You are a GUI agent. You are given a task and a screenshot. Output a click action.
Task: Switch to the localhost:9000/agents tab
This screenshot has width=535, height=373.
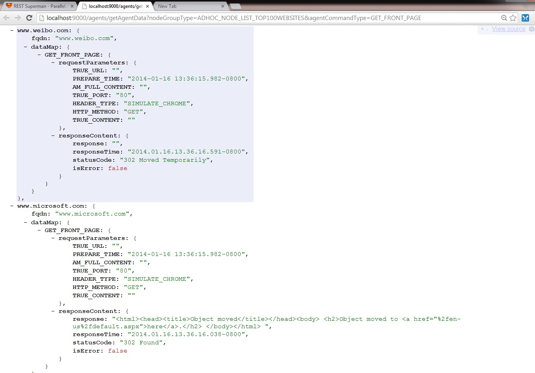[x=115, y=6]
